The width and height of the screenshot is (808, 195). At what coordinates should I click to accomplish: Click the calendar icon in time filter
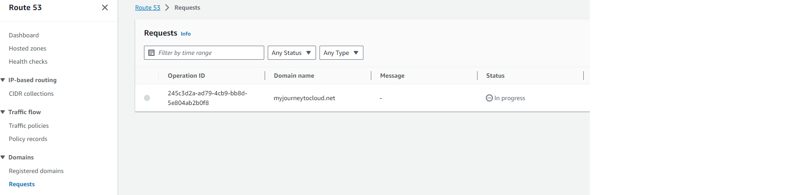pyautogui.click(x=151, y=53)
